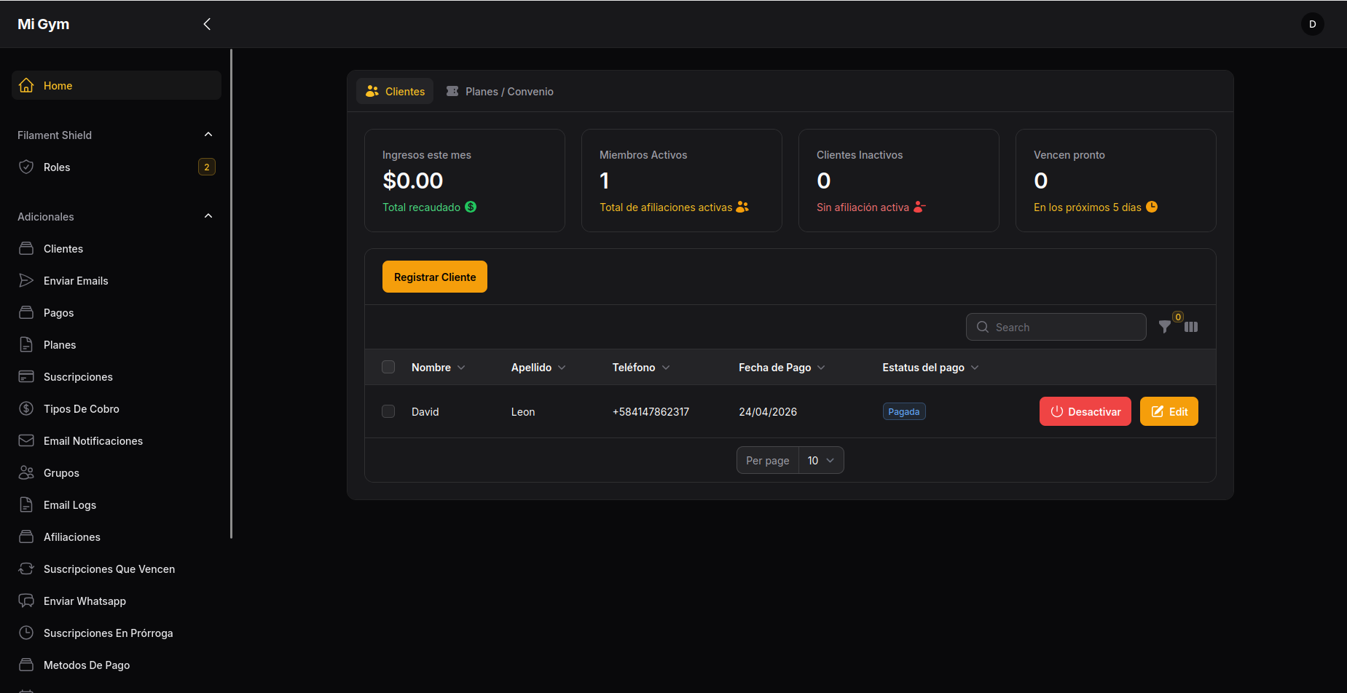Viewport: 1347px width, 693px height.
Task: Open the Per page dropdown
Action: tap(820, 461)
